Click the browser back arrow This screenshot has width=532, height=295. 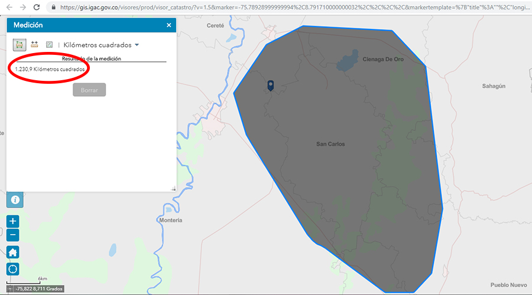(9, 7)
